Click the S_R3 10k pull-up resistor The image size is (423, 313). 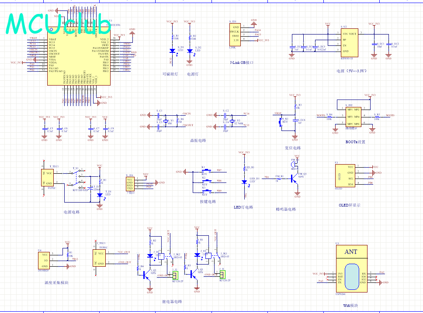(295, 107)
